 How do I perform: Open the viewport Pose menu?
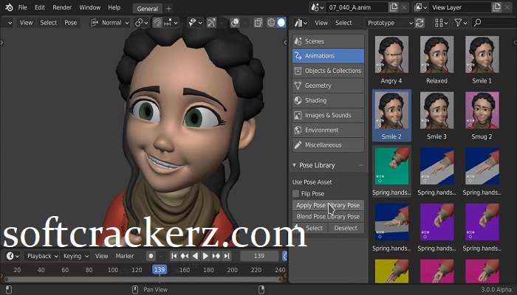point(71,23)
